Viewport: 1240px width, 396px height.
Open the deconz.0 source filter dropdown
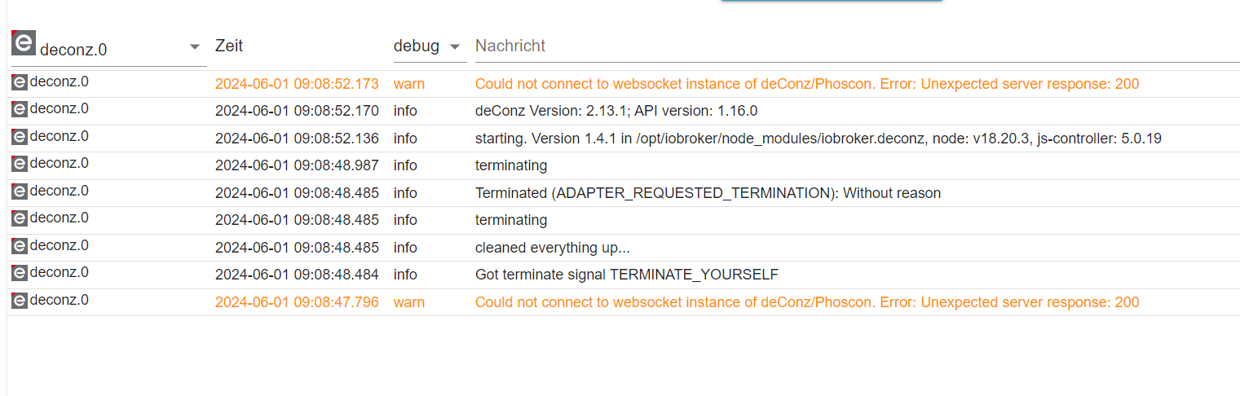[194, 47]
